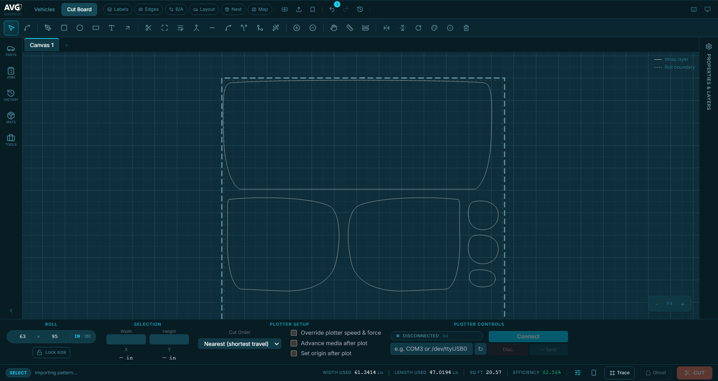Open the History sidebar panel
The width and height of the screenshot is (718, 381).
11,96
